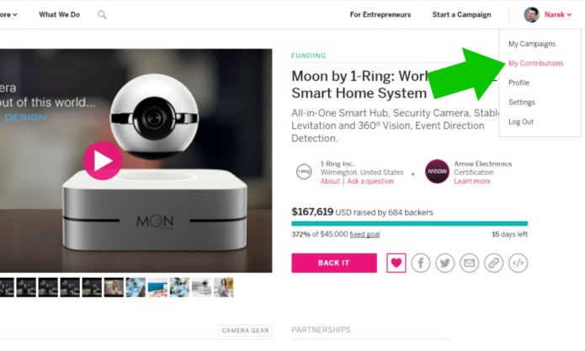Select My Campaigns from menu

pos(532,44)
